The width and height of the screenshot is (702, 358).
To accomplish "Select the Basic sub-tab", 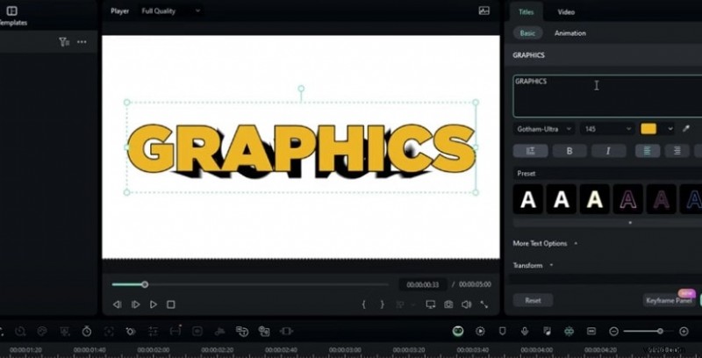I will 527,33.
